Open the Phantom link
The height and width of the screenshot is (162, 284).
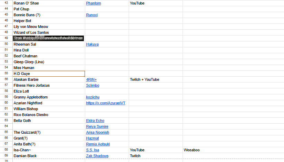coord(94,3)
